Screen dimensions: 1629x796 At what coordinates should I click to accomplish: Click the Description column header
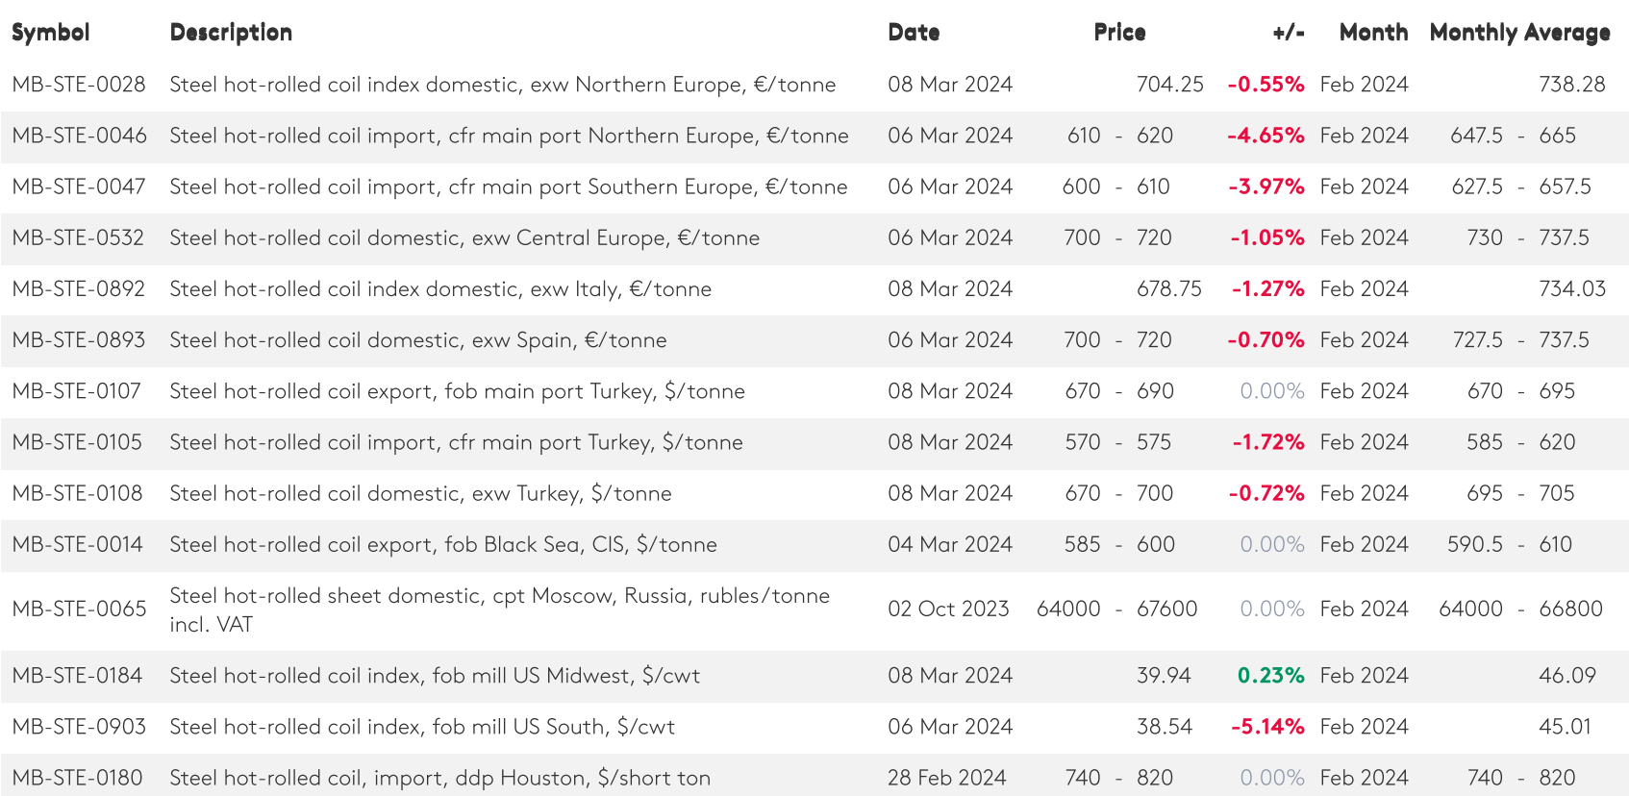[x=231, y=33]
